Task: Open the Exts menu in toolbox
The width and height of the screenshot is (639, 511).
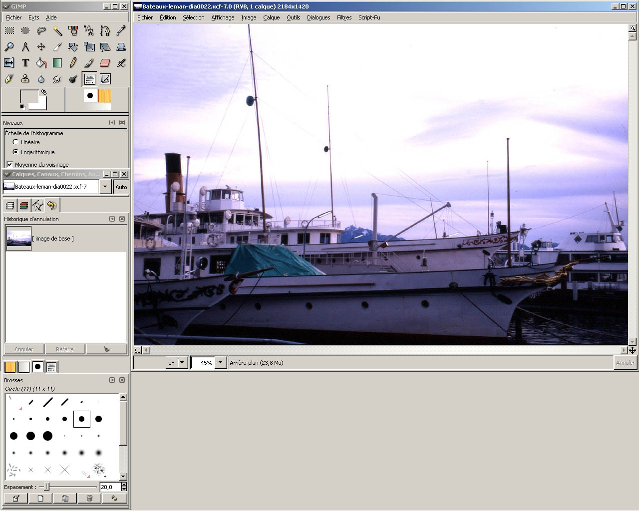Action: point(33,17)
